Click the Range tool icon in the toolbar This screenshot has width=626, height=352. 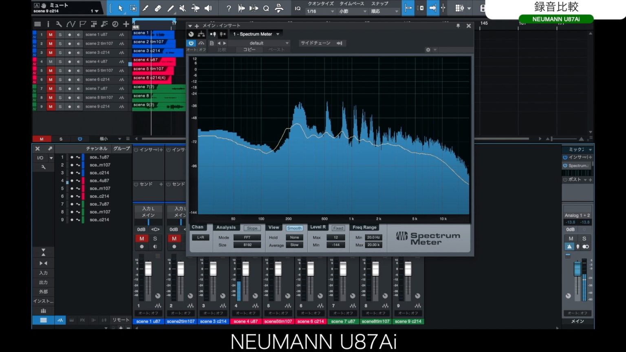(x=133, y=8)
